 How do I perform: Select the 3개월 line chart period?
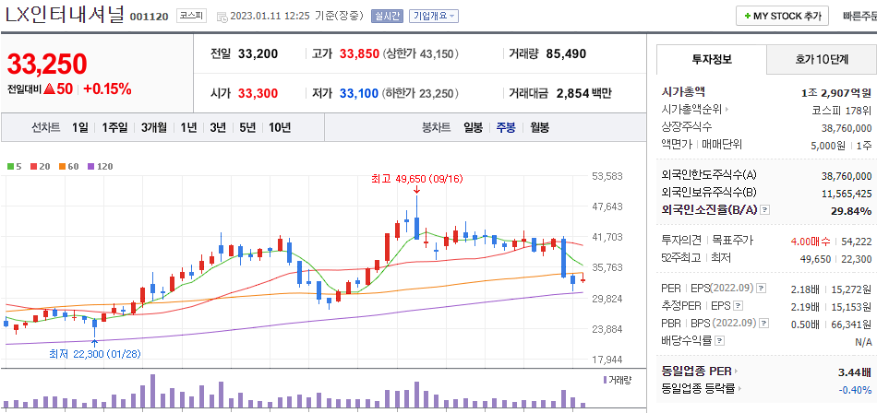click(x=154, y=127)
